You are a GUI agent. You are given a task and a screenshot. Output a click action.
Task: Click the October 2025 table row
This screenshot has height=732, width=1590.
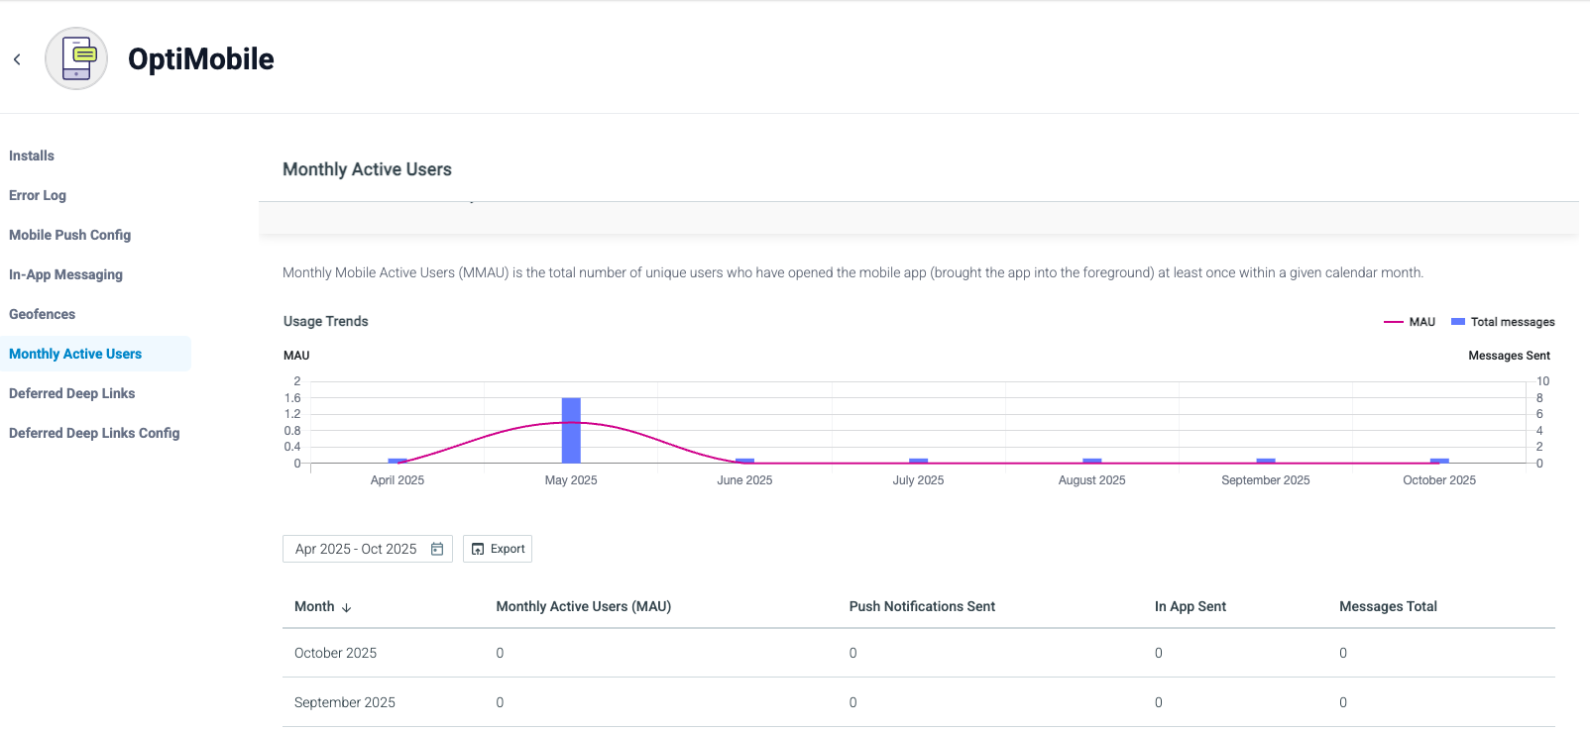pyautogui.click(x=919, y=653)
